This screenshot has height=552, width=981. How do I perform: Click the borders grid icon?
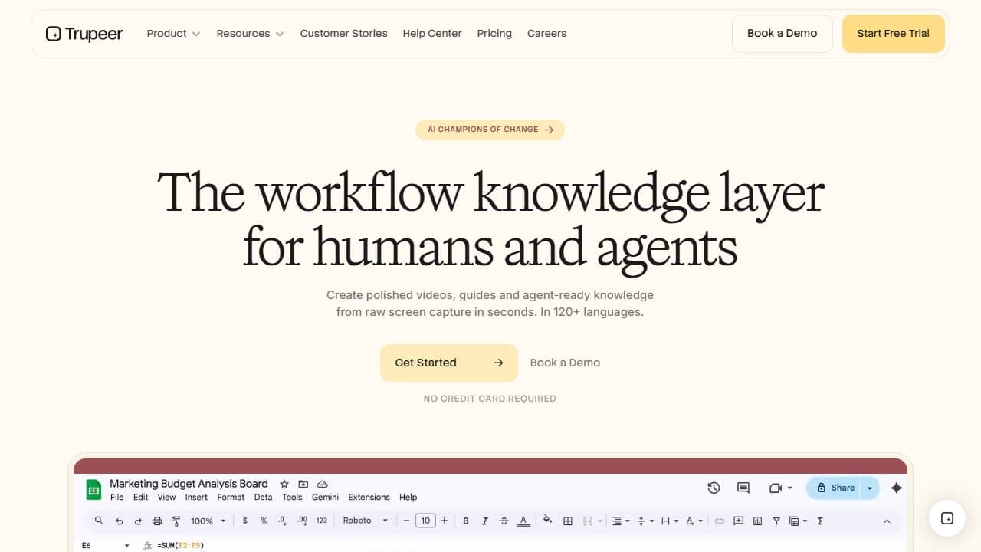pyautogui.click(x=568, y=521)
